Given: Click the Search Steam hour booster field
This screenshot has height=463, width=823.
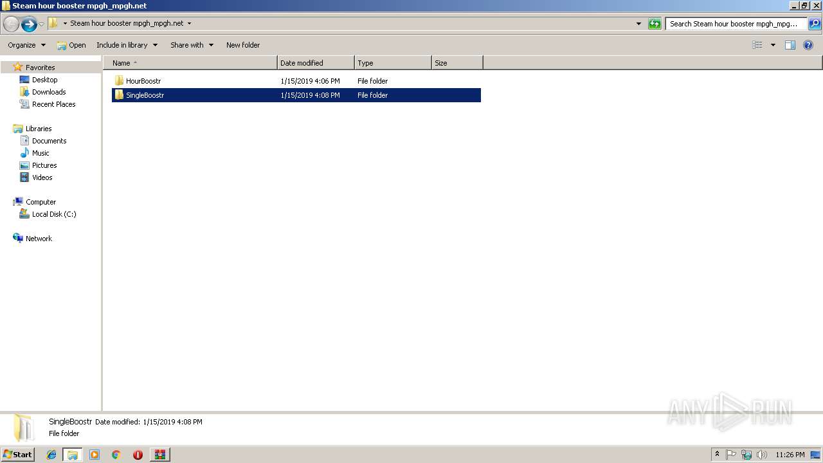Looking at the screenshot, I should pos(736,24).
